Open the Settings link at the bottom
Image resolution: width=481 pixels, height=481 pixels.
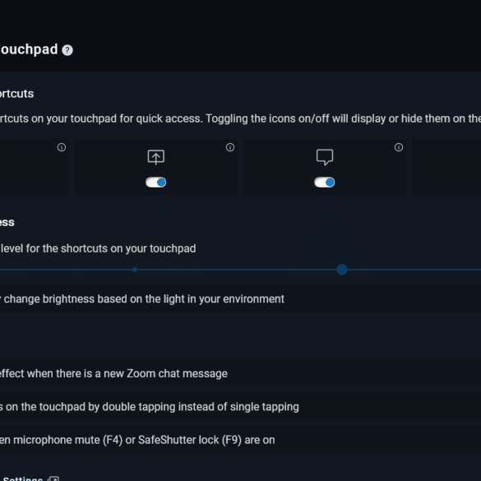(21, 479)
